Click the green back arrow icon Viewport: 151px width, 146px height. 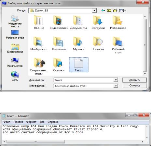[x=103, y=10]
